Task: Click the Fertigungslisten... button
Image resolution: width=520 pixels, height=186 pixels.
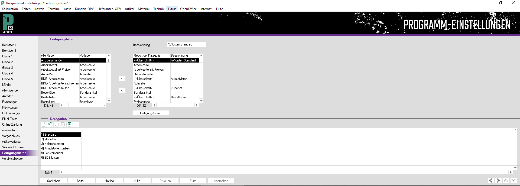Action: point(151,113)
